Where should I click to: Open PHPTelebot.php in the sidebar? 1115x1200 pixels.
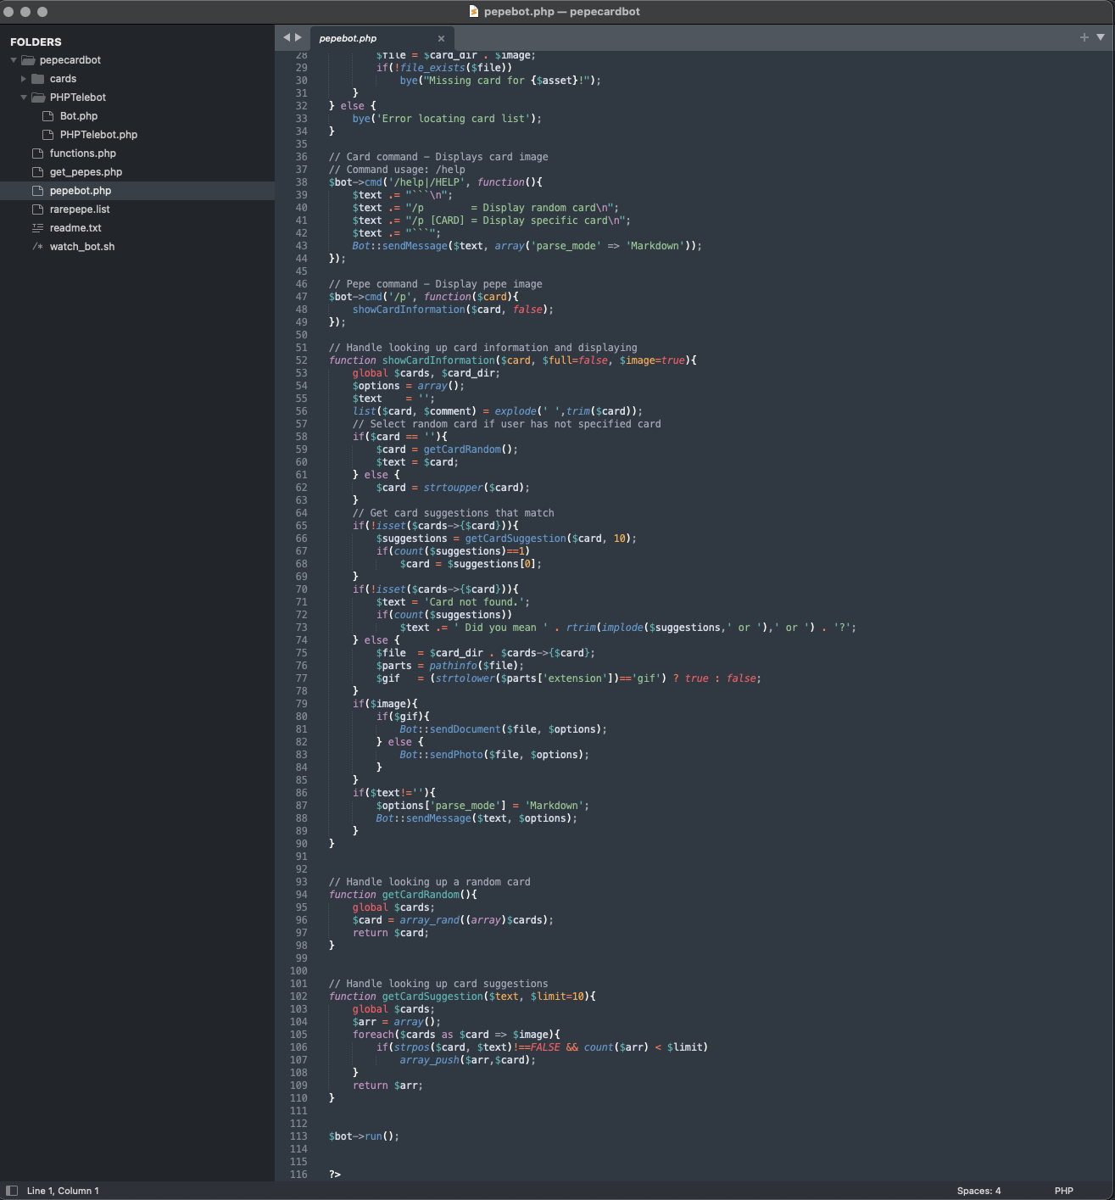98,135
